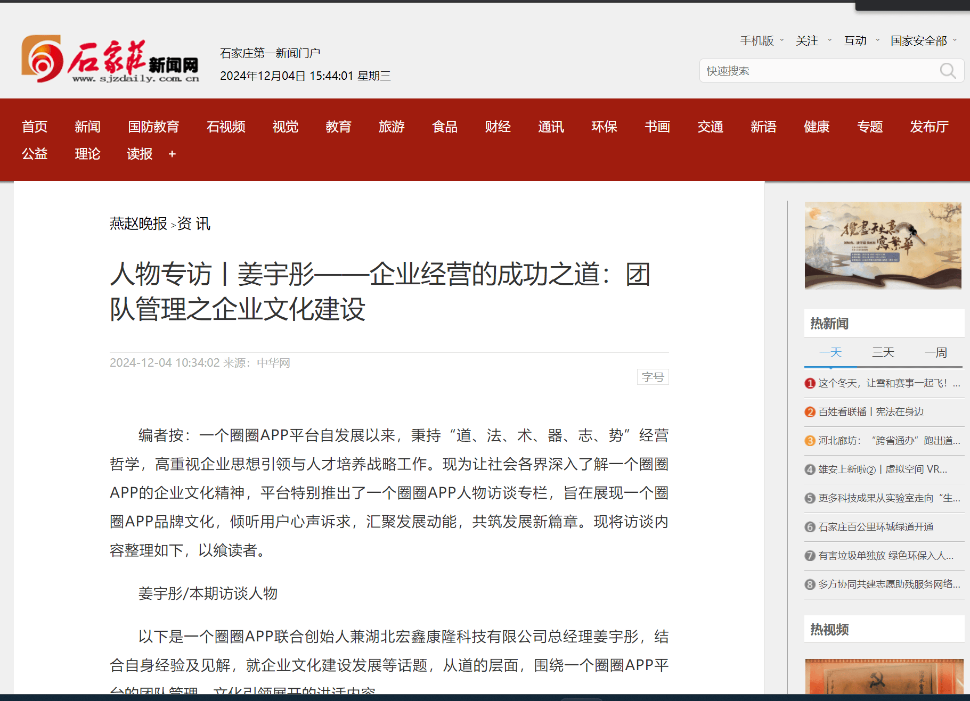Viewport: 970px width, 701px height.
Task: Open the 教育 section
Action: (x=339, y=127)
